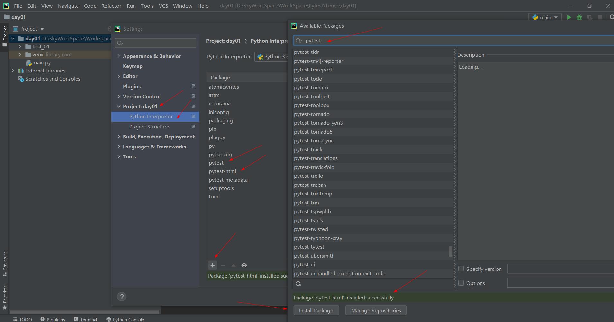
Task: Click the Specify version input field
Action: [x=560, y=269]
